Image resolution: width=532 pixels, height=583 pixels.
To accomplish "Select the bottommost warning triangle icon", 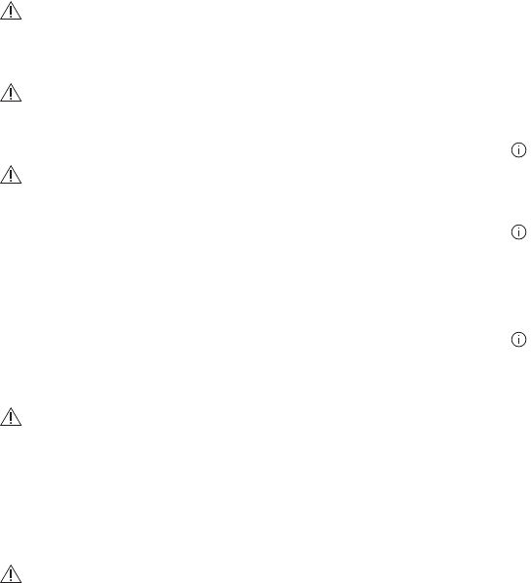I will click(x=11, y=573).
